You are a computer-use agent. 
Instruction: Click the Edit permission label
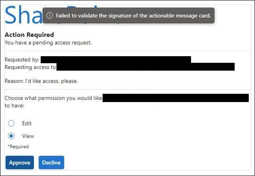point(27,123)
